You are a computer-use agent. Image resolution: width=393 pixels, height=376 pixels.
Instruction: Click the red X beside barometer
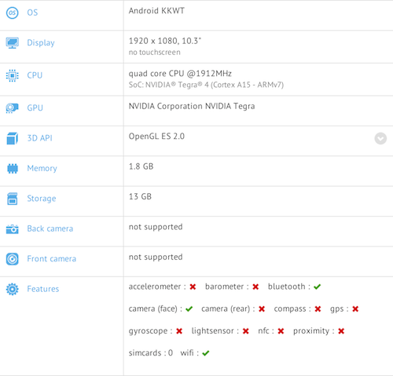pyautogui.click(x=255, y=287)
